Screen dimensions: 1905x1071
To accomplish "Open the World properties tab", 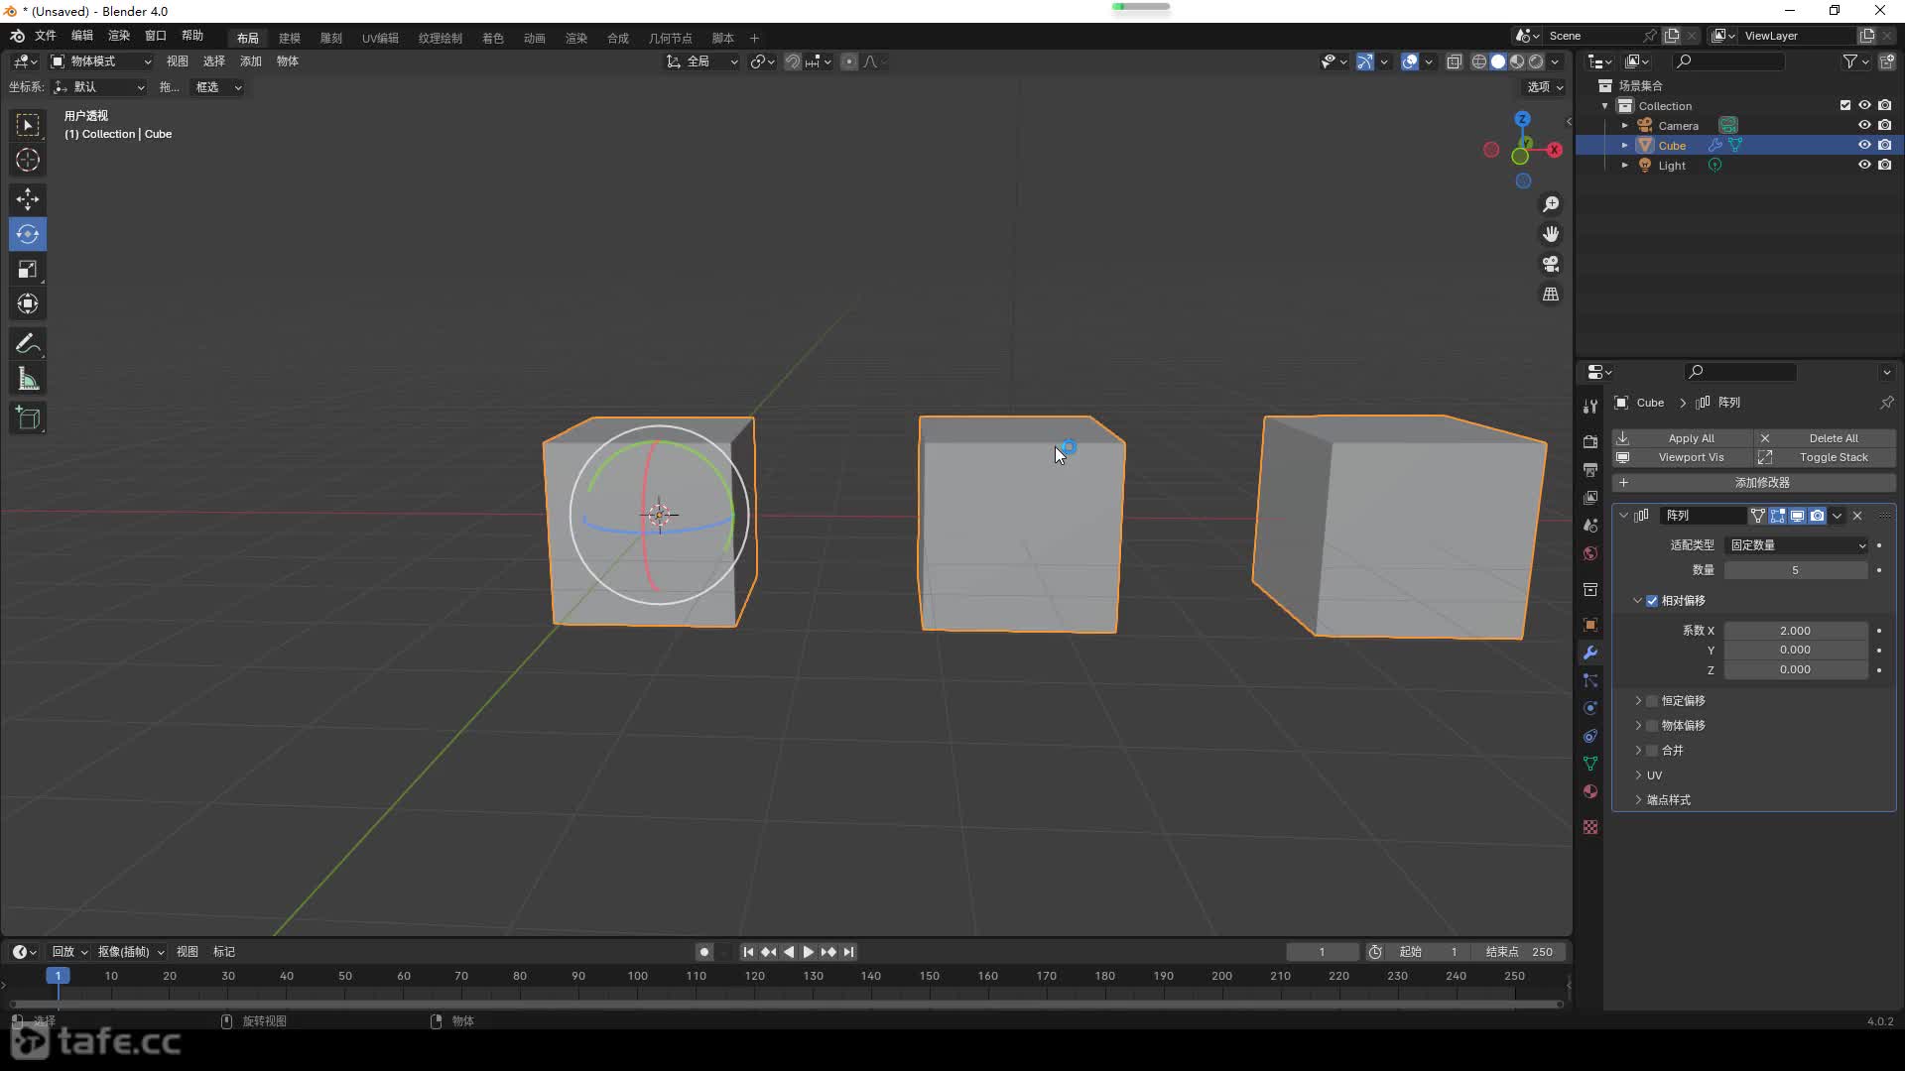I will coord(1590,553).
